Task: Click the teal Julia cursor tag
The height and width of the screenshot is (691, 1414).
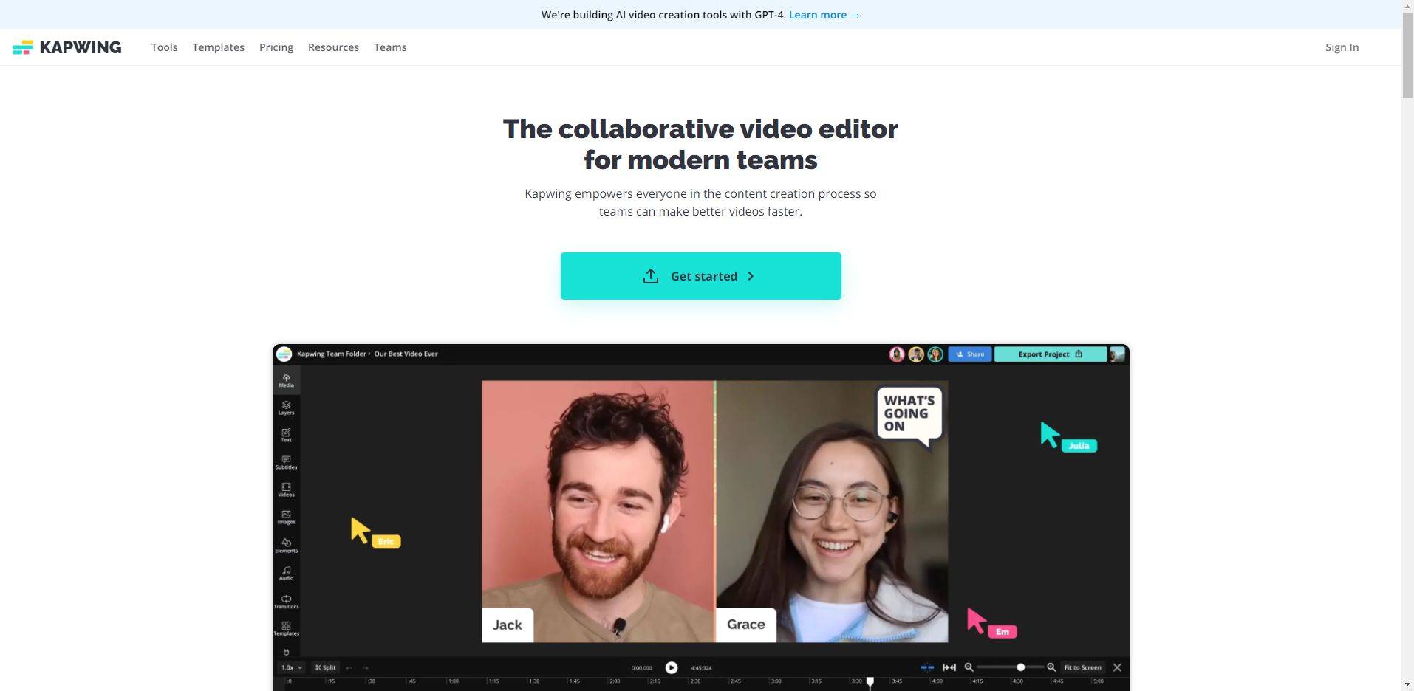Action: pos(1079,445)
